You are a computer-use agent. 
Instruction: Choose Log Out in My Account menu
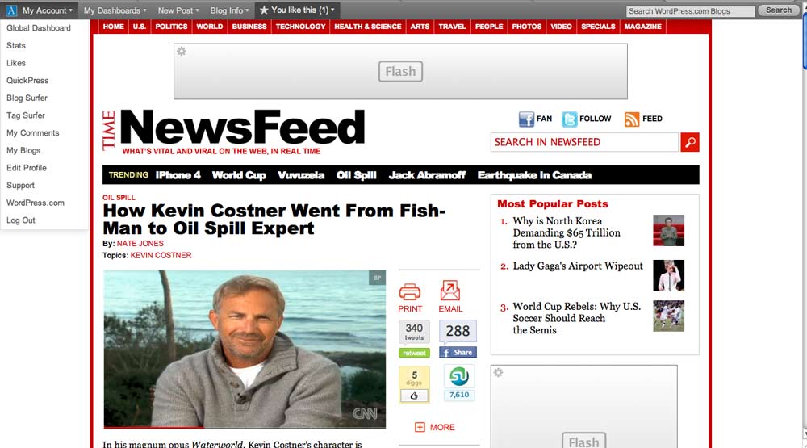tap(21, 220)
